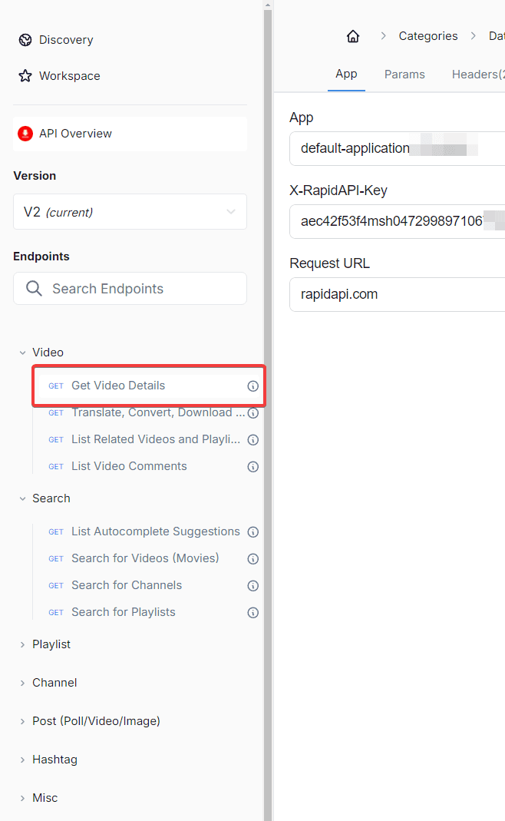Select Search for Videos (Movies) endpoint
The height and width of the screenshot is (821, 505).
click(x=145, y=558)
